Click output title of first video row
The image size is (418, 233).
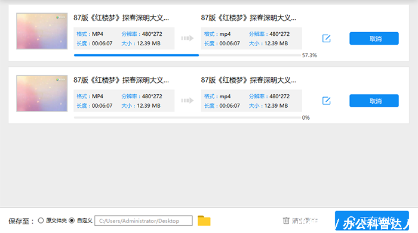249,18
